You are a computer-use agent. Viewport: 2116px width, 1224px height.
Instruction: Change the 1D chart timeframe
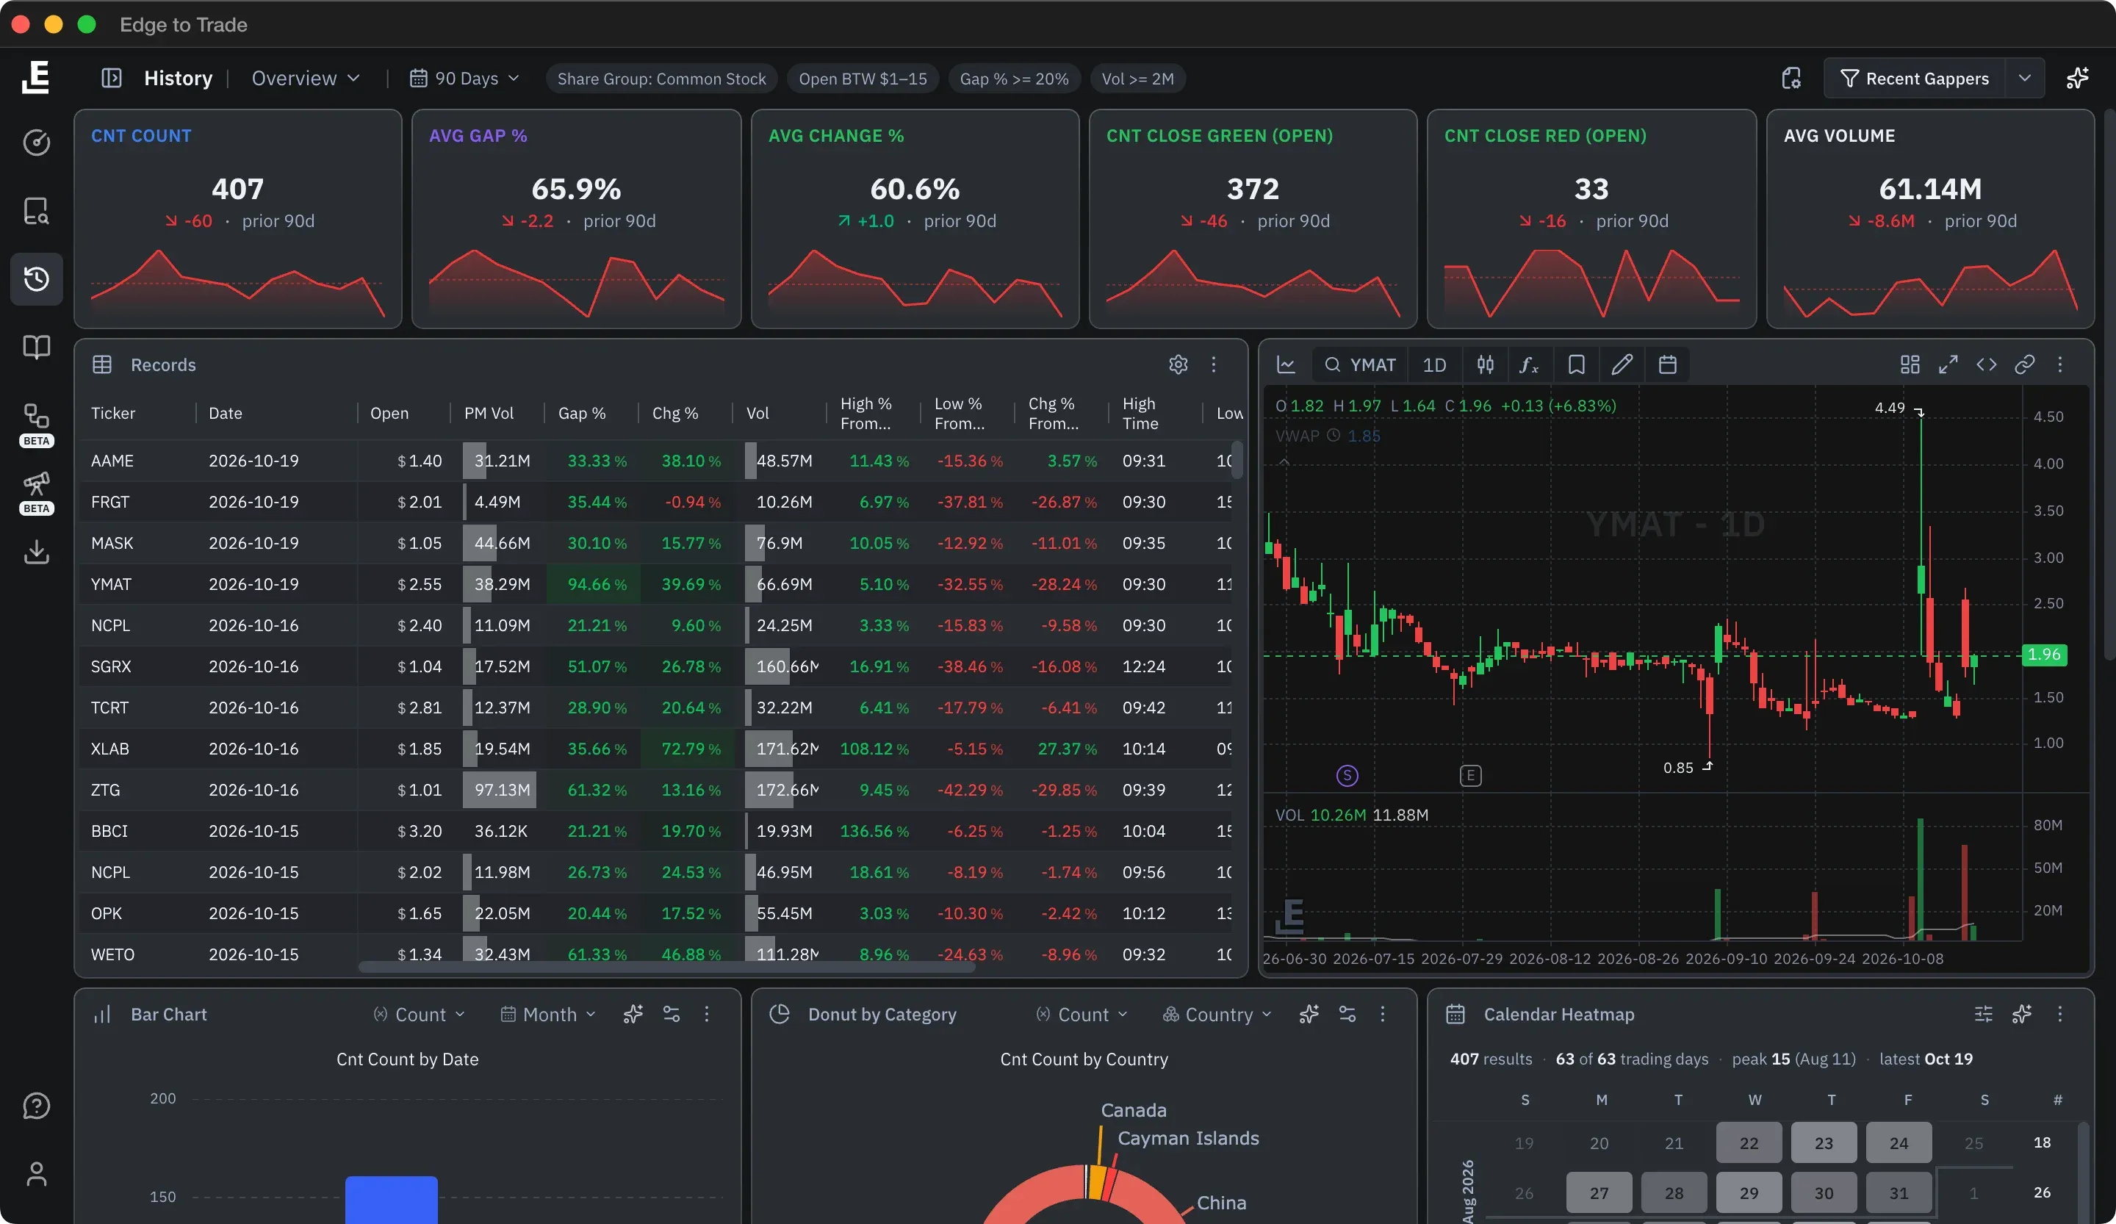[x=1434, y=364]
